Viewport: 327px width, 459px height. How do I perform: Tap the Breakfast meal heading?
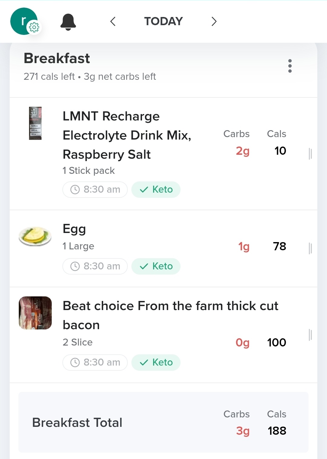click(57, 58)
